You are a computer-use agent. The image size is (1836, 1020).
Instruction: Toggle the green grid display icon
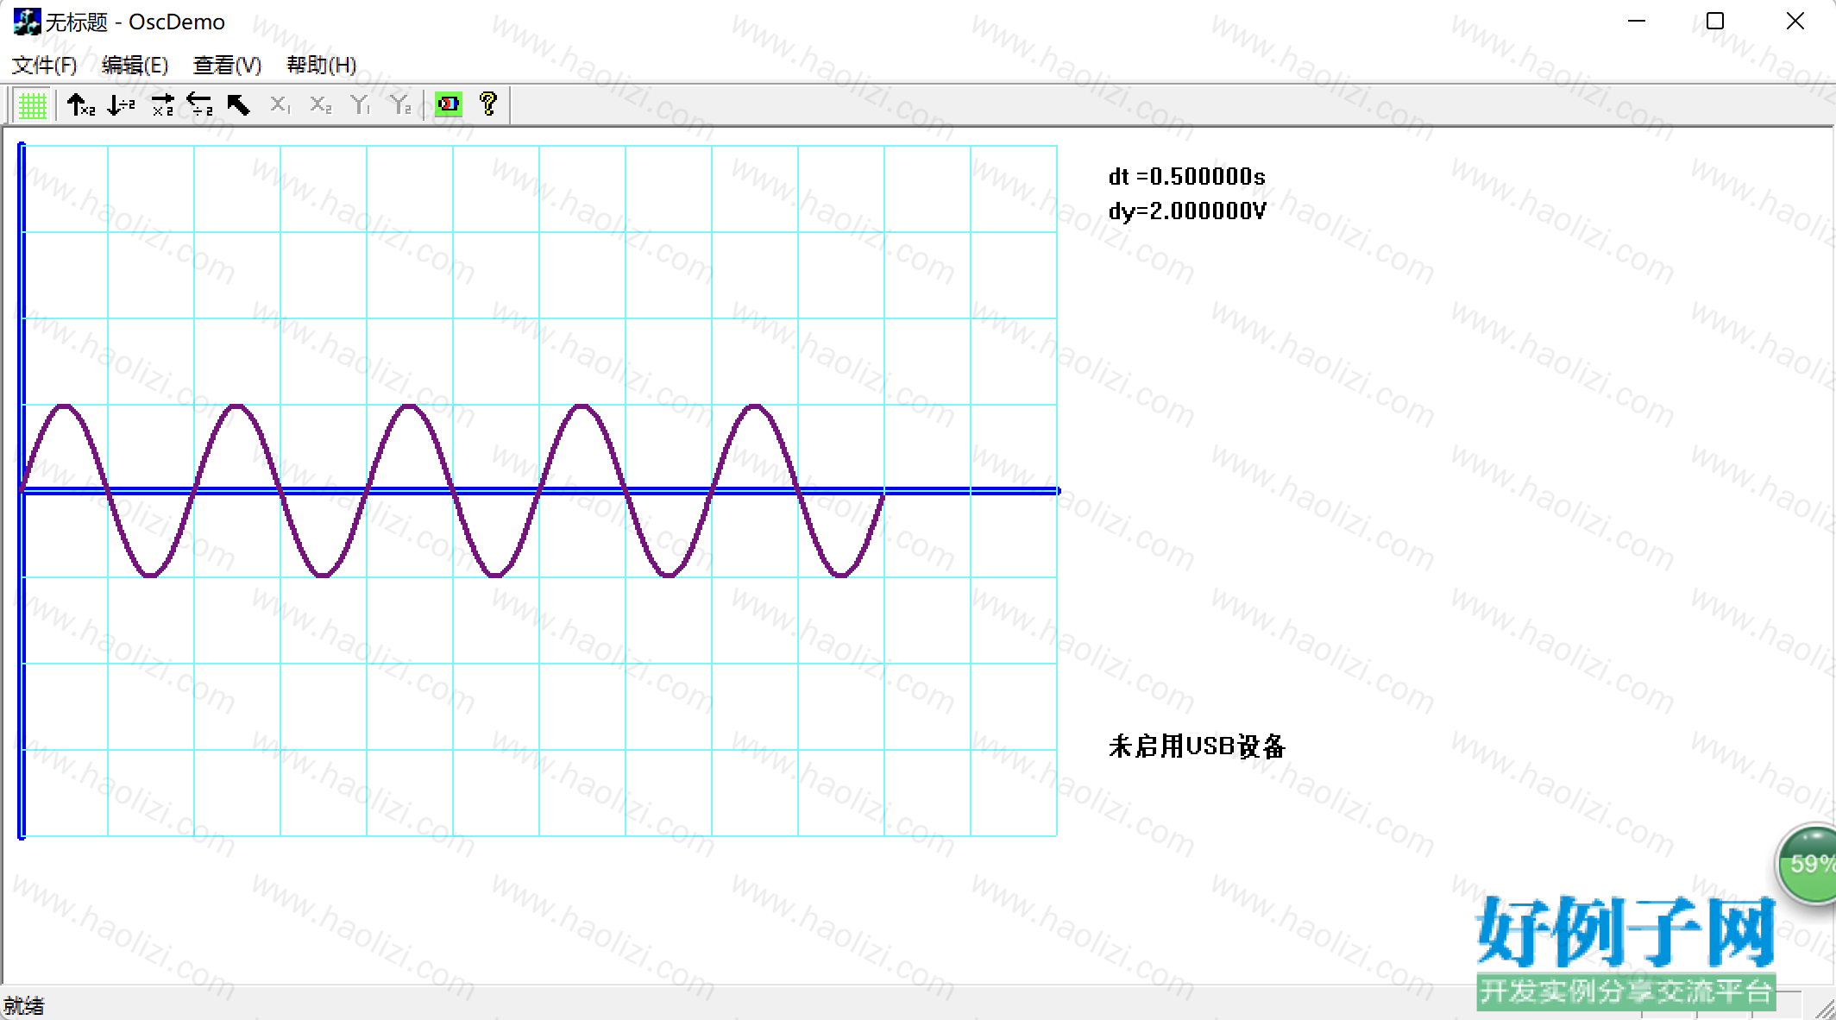(x=33, y=105)
